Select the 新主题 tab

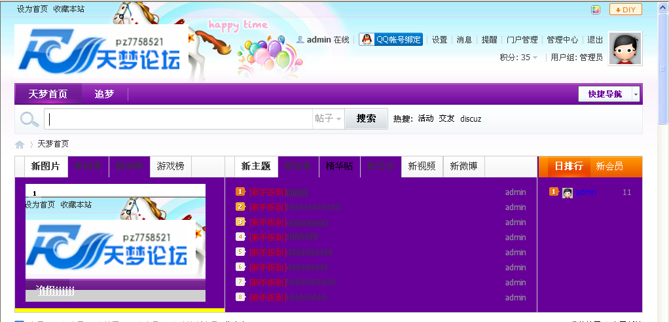[256, 166]
